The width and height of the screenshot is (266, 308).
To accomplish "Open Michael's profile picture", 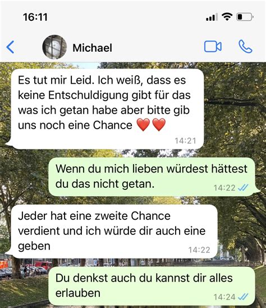I will point(54,47).
